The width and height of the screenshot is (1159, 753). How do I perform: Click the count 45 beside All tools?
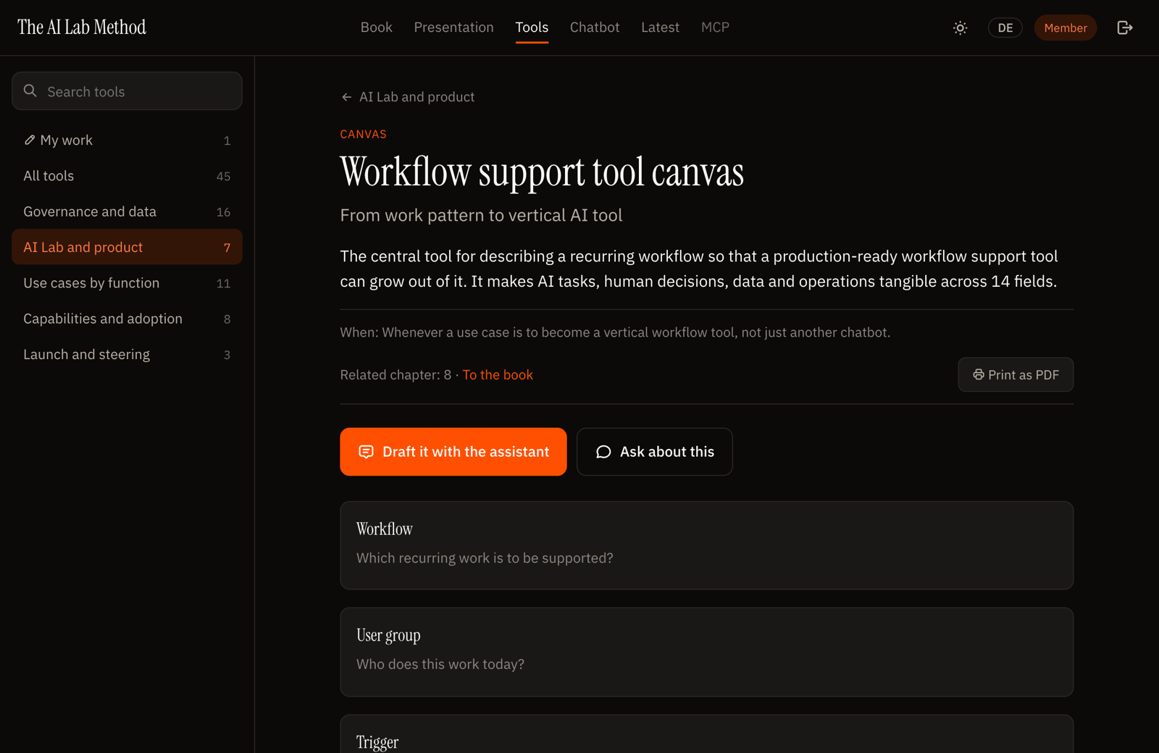[x=223, y=176]
